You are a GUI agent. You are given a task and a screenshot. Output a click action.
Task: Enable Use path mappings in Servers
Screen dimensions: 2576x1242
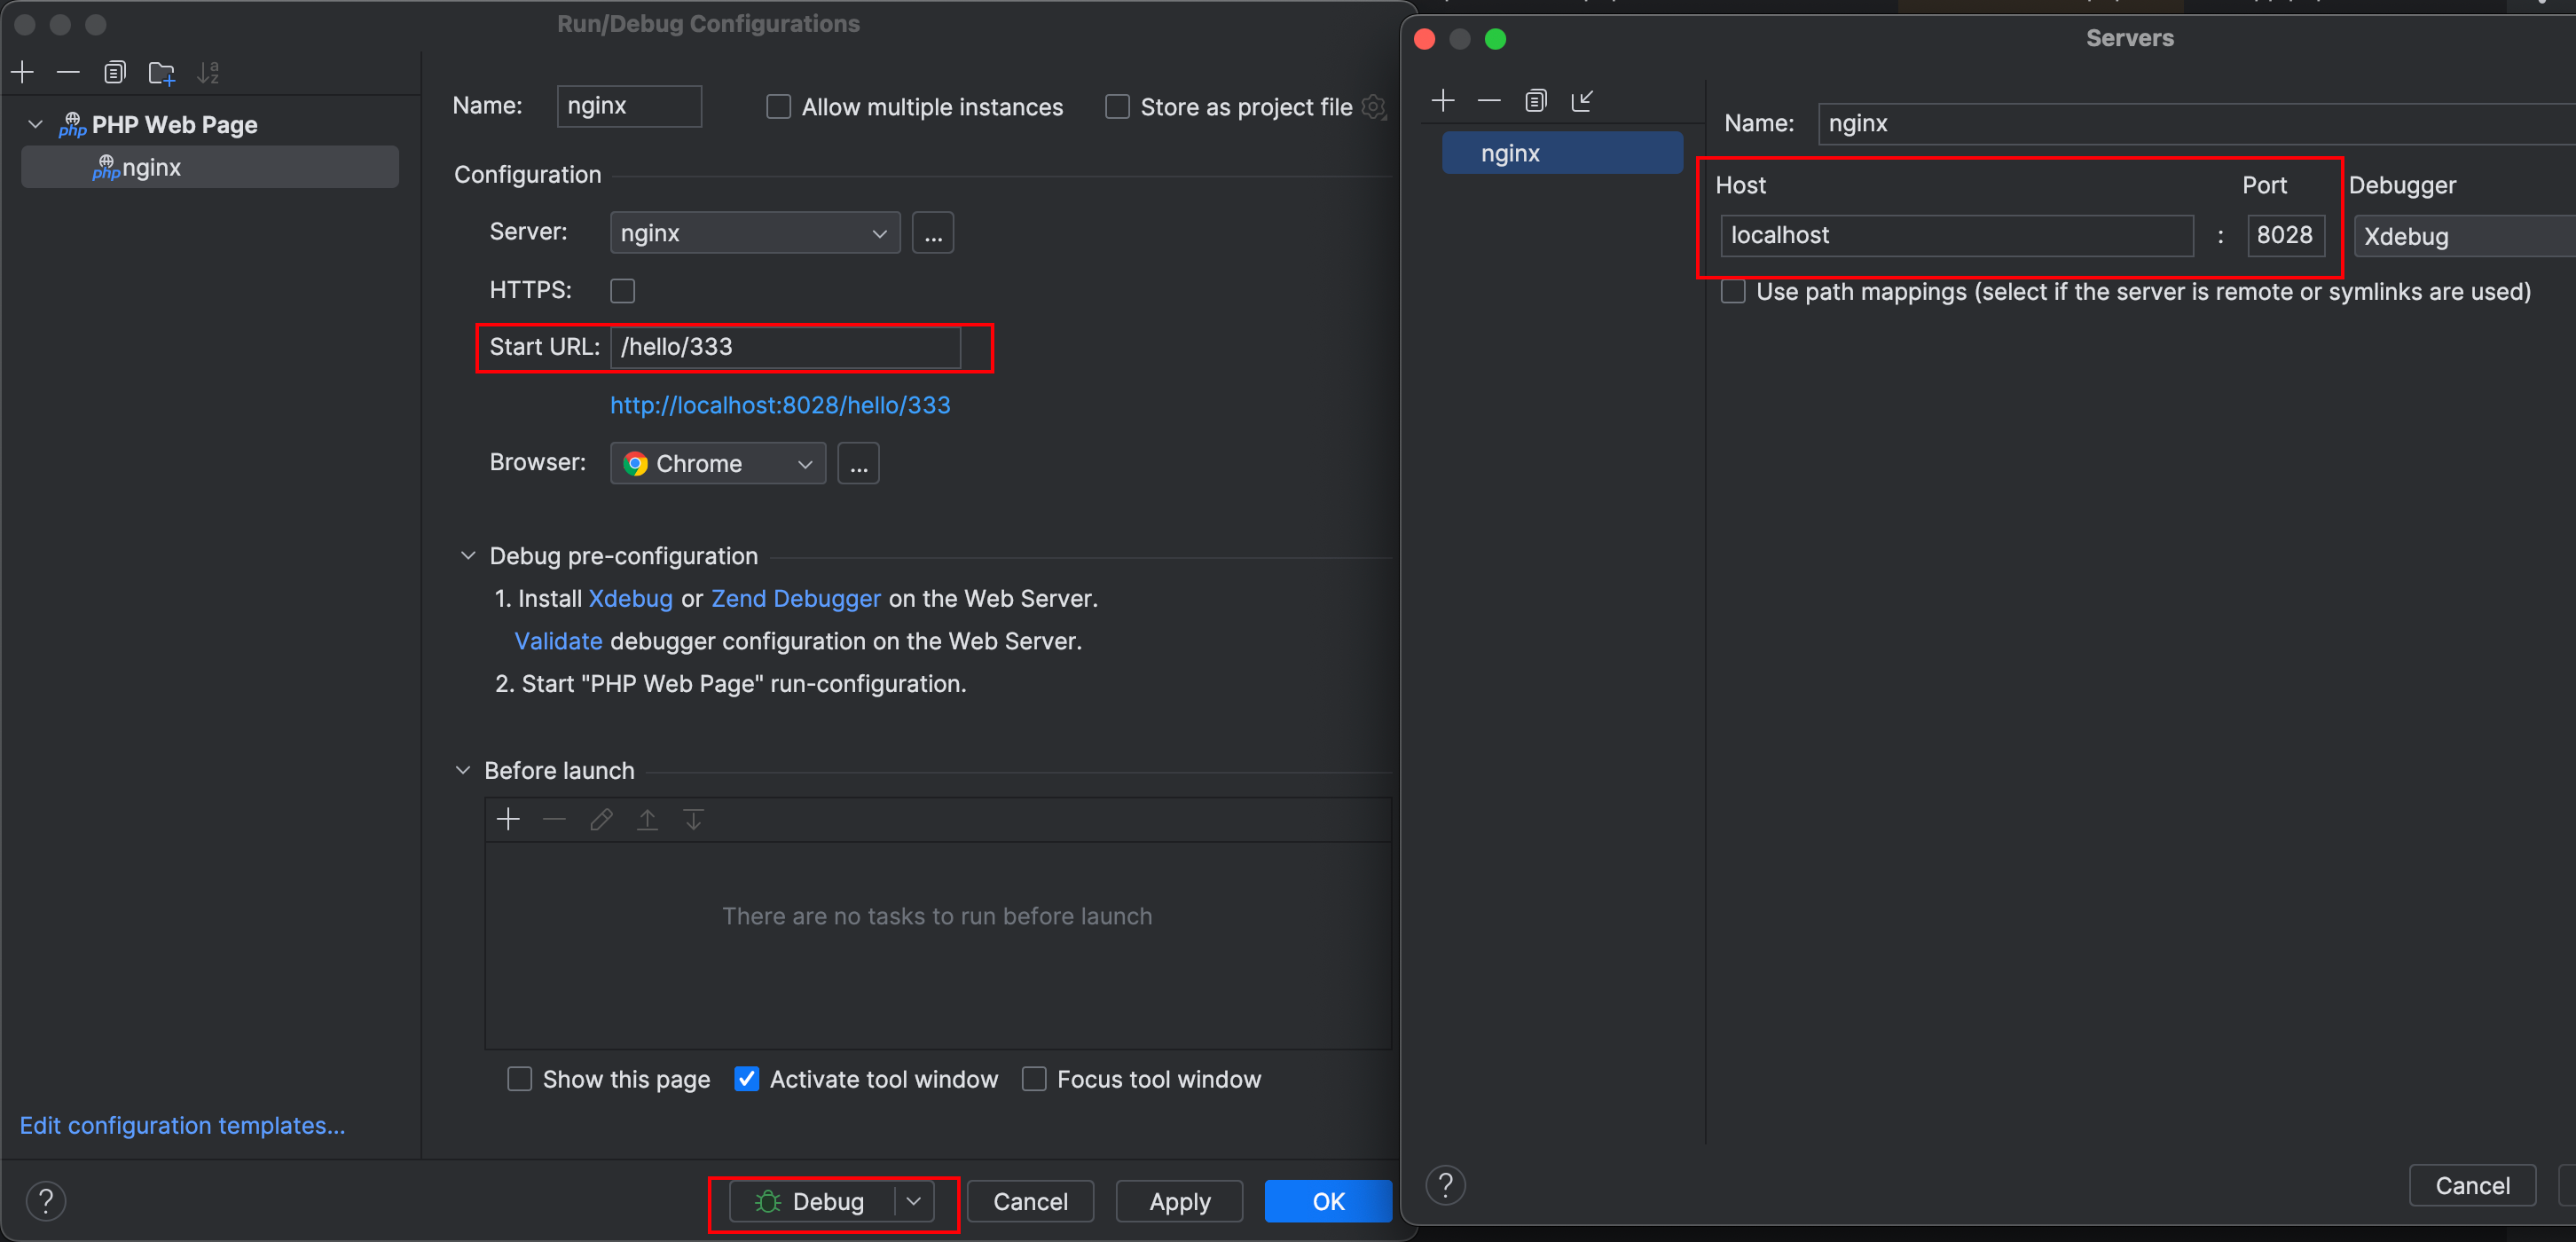1733,292
